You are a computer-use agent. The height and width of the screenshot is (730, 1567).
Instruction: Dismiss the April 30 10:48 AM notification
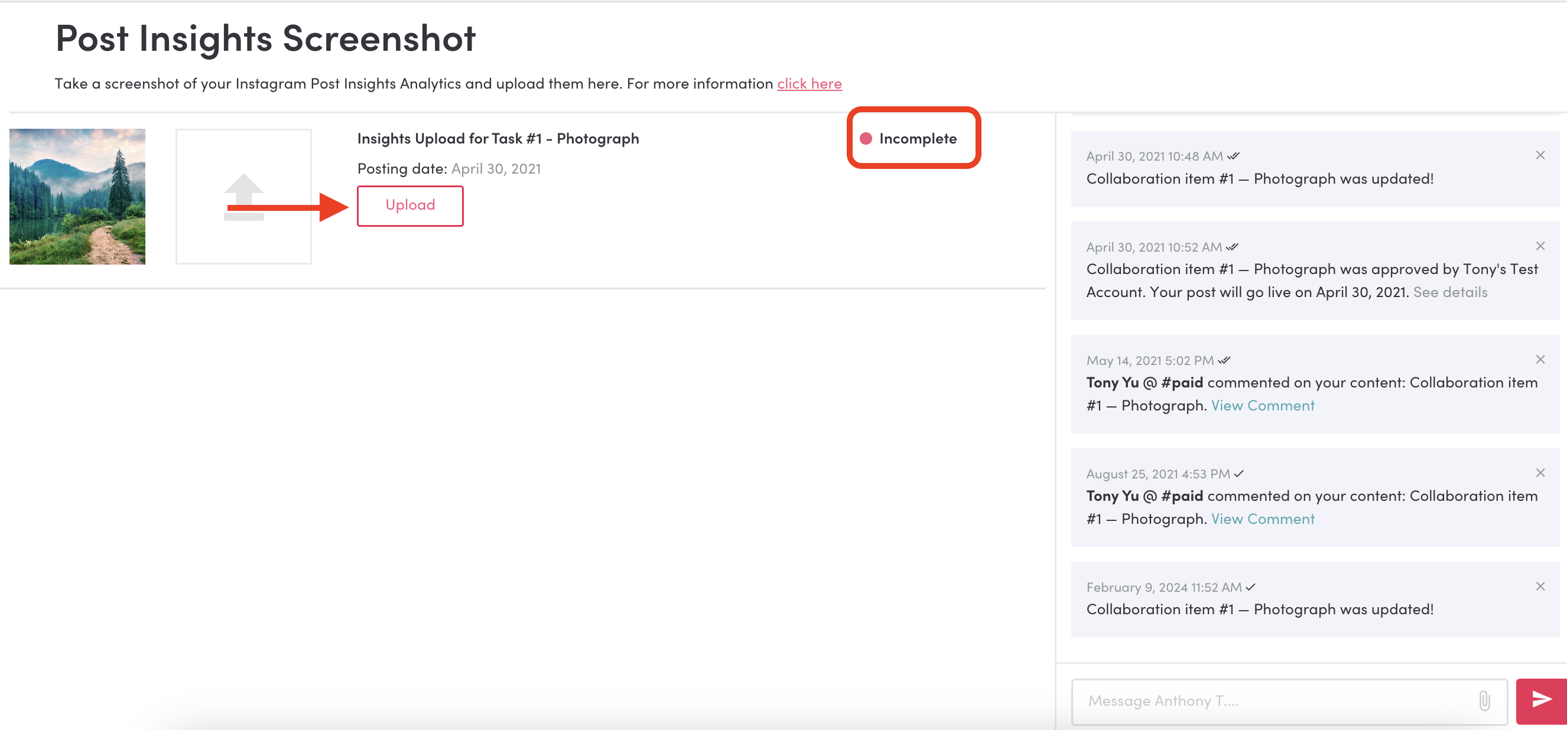[x=1540, y=155]
